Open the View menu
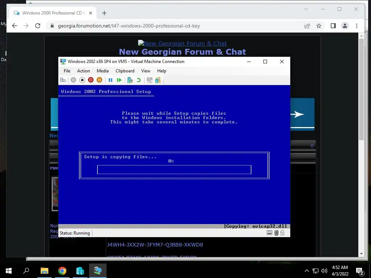Screen dimensions: 371x278 (x=146, y=71)
